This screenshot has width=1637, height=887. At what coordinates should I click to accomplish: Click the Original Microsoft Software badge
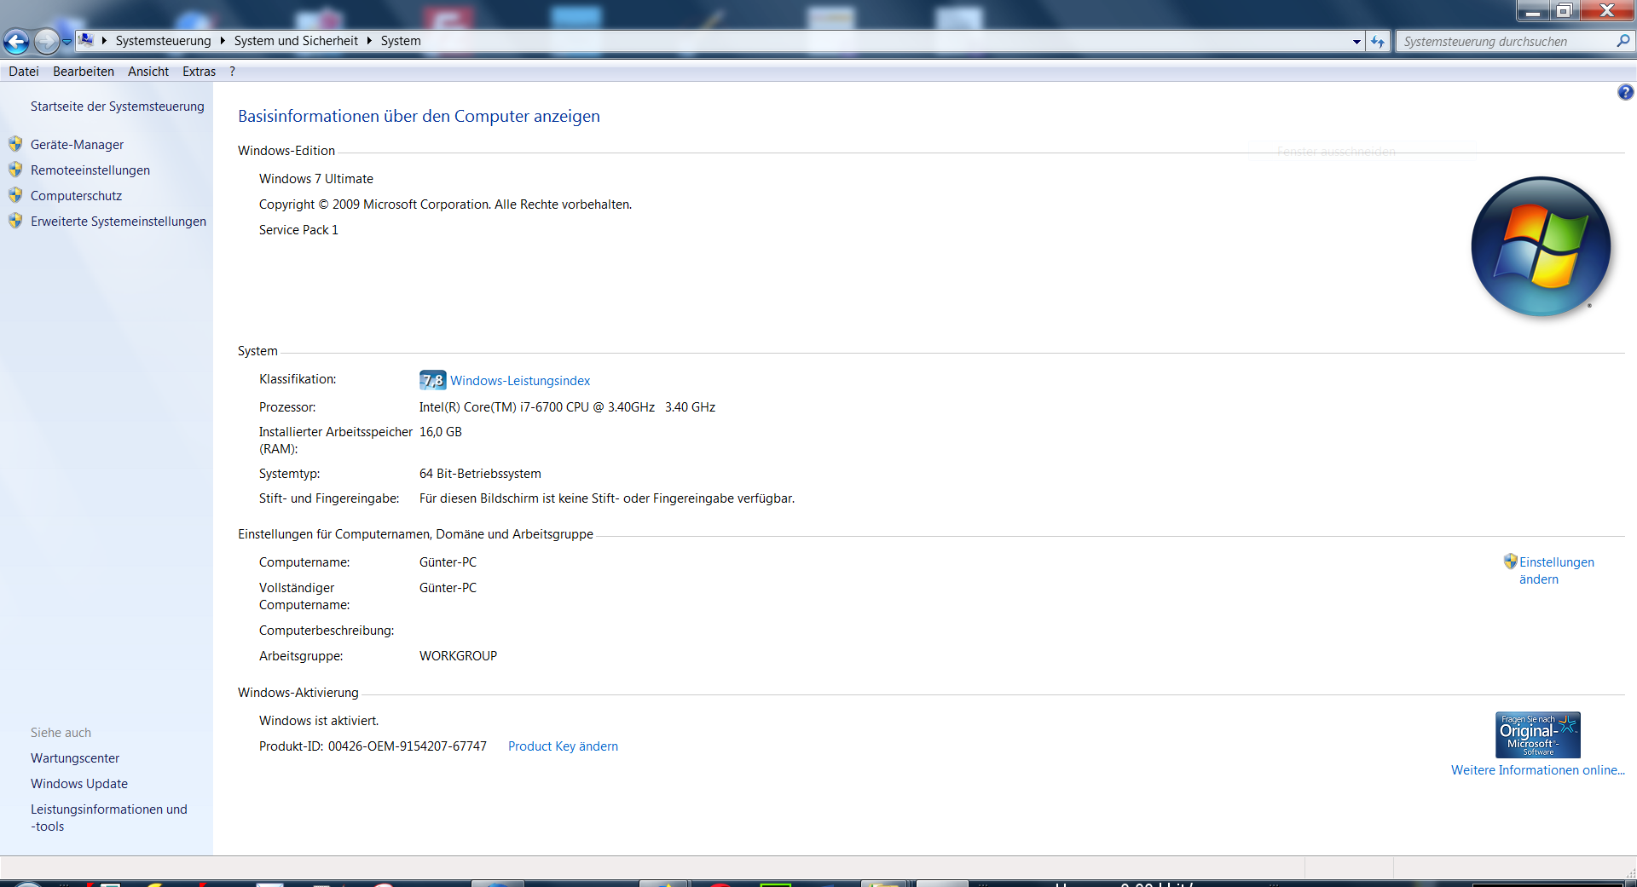(x=1537, y=734)
